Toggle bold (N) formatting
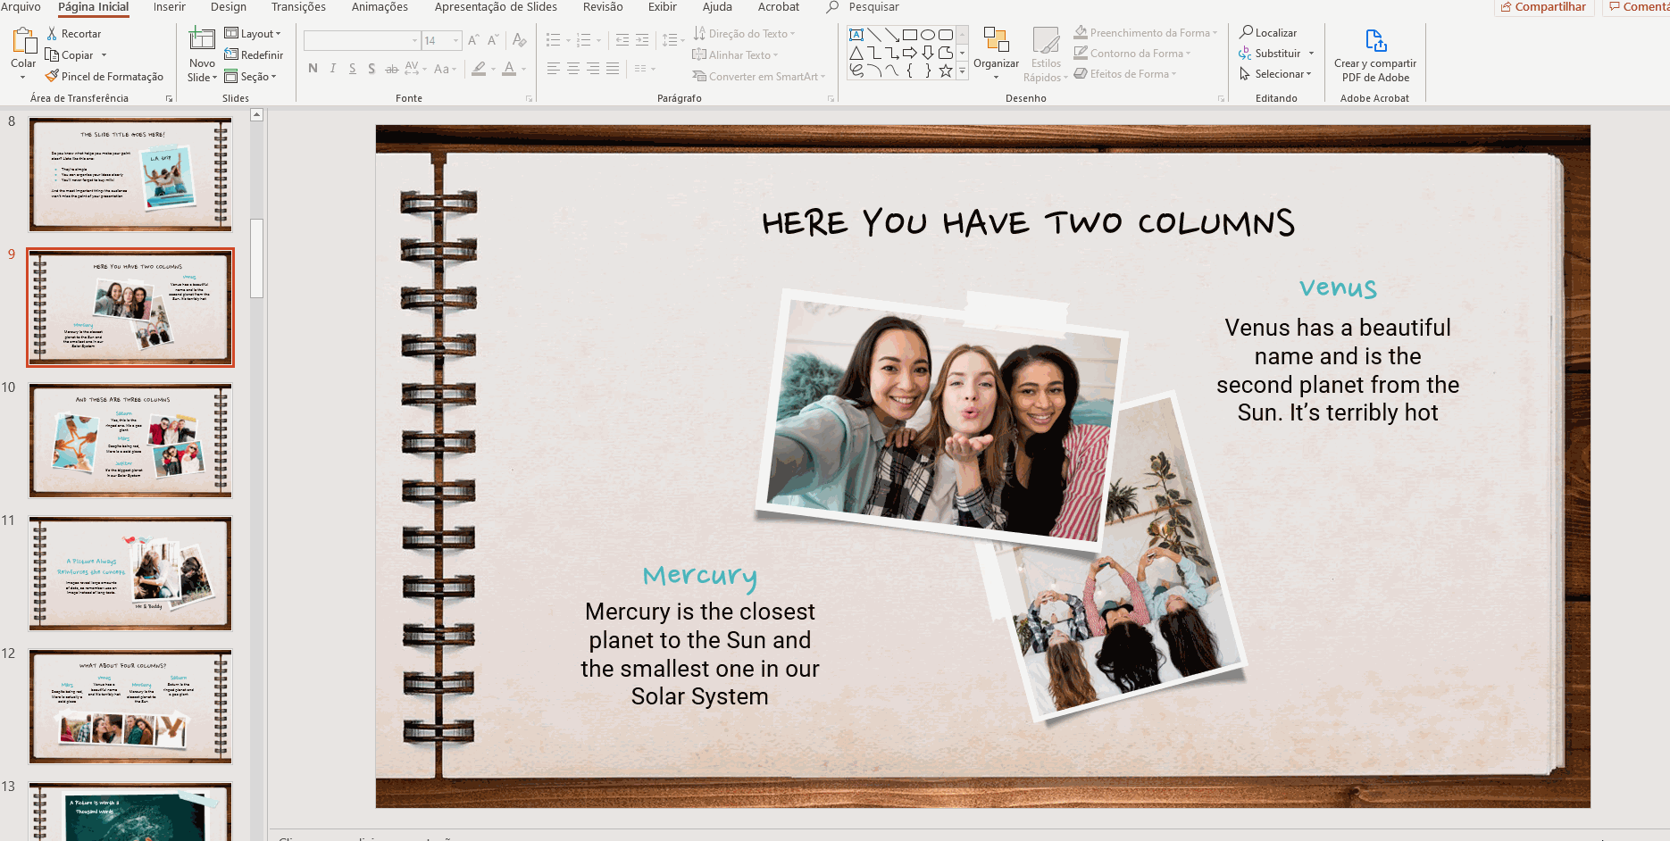1670x841 pixels. click(x=313, y=69)
